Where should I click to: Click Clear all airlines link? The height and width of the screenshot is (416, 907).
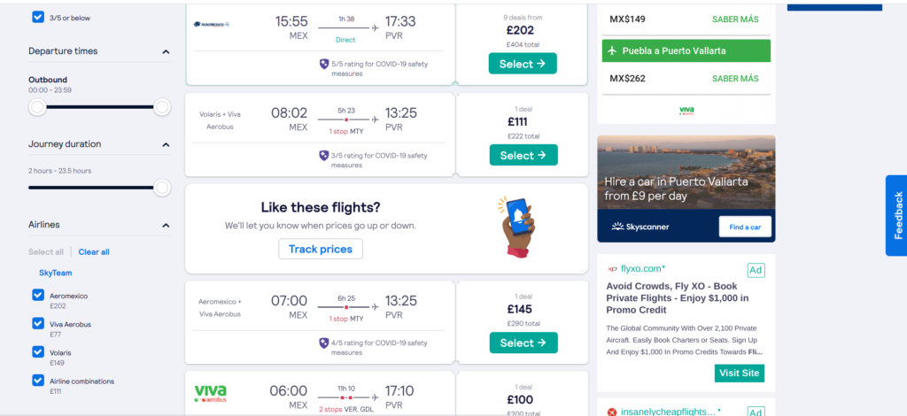pos(94,252)
